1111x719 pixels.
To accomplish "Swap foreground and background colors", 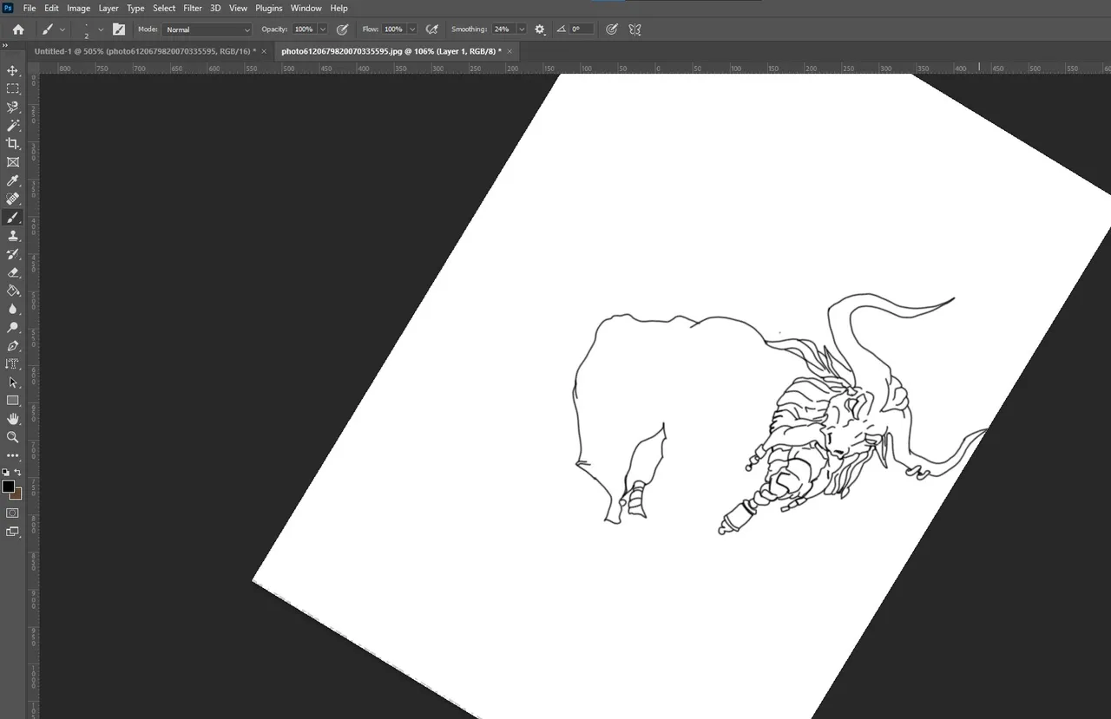I will [x=18, y=473].
